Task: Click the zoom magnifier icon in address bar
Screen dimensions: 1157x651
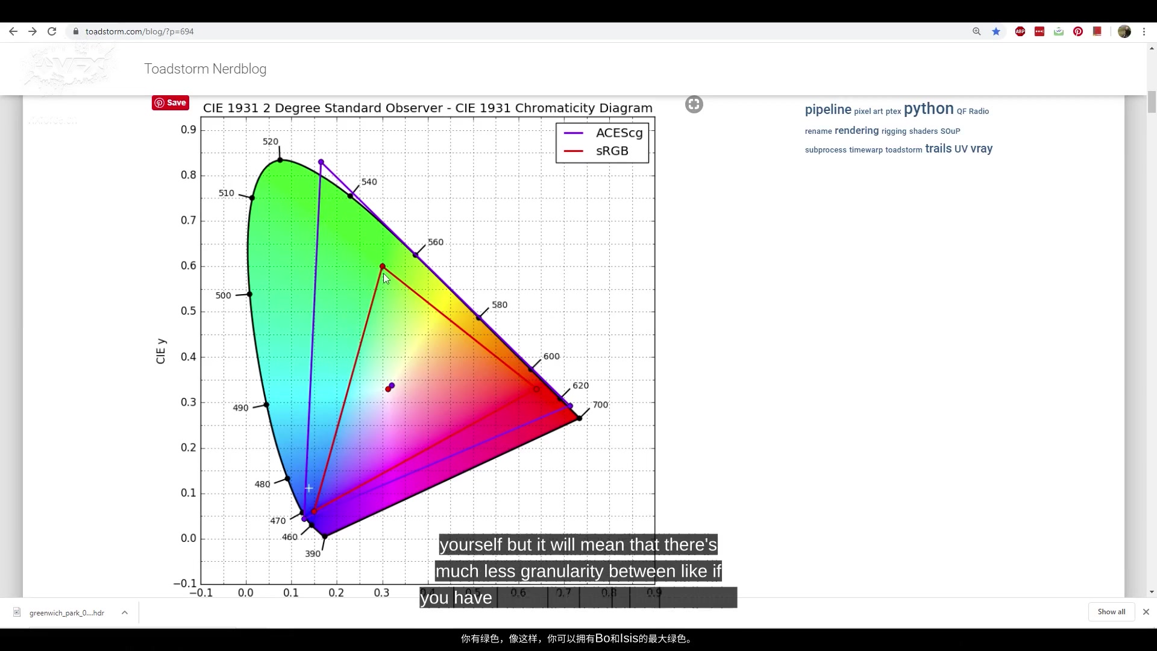Action: pyautogui.click(x=976, y=31)
